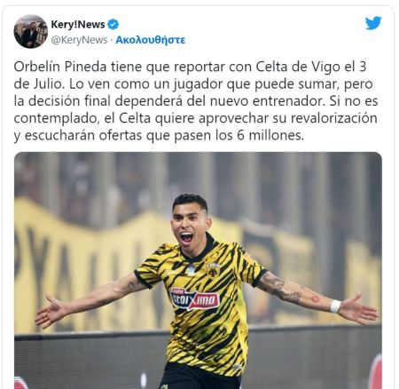Click the Stoiximan sponsor logo on the jersey
399x389 pixels.
point(194,299)
